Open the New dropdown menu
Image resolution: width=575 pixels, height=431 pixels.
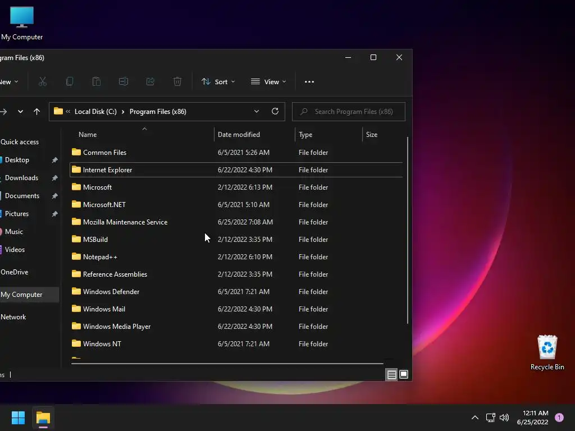click(x=9, y=82)
